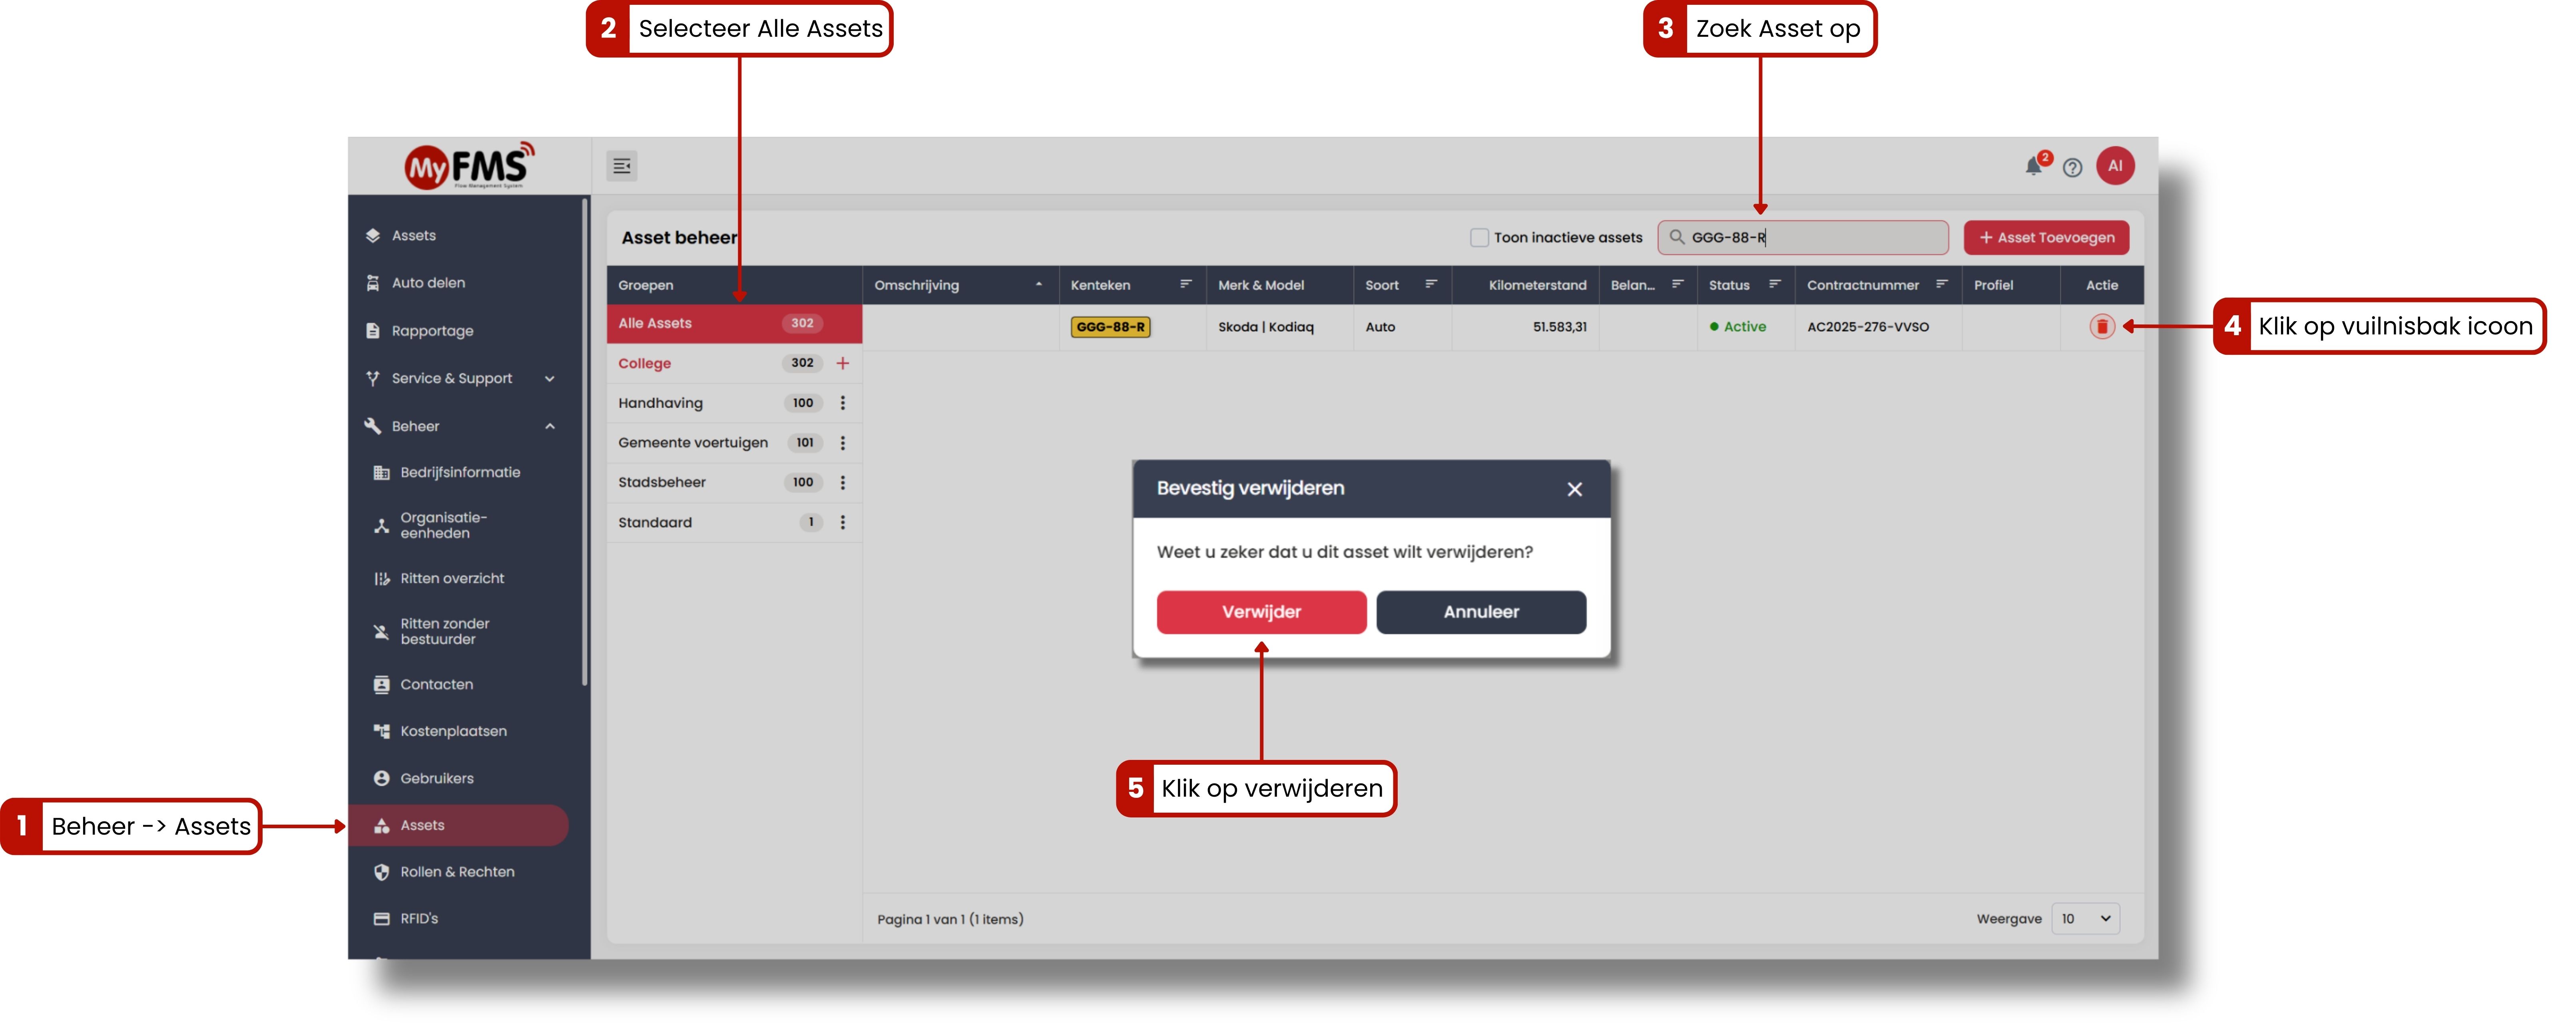Image resolution: width=2576 pixels, height=1030 pixels.
Task: Click the Soort column filter icon
Action: [x=1431, y=284]
